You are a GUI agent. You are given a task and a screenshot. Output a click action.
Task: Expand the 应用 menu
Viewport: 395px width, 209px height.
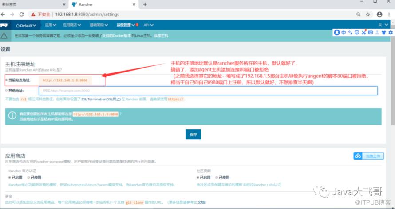pyautogui.click(x=51, y=25)
